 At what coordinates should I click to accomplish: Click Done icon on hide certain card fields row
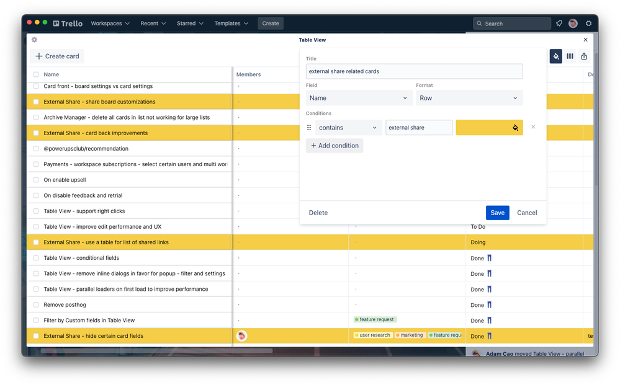pyautogui.click(x=489, y=336)
